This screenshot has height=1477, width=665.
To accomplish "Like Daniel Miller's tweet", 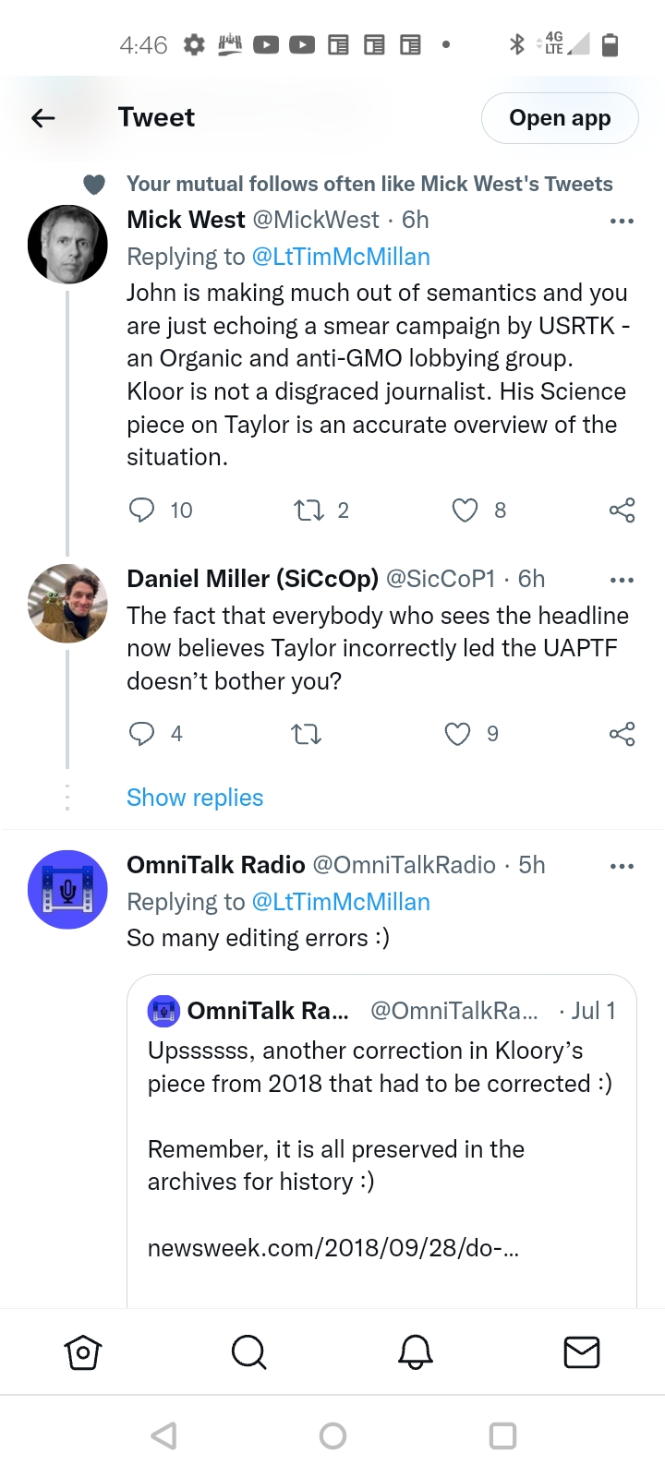I will click(x=457, y=734).
